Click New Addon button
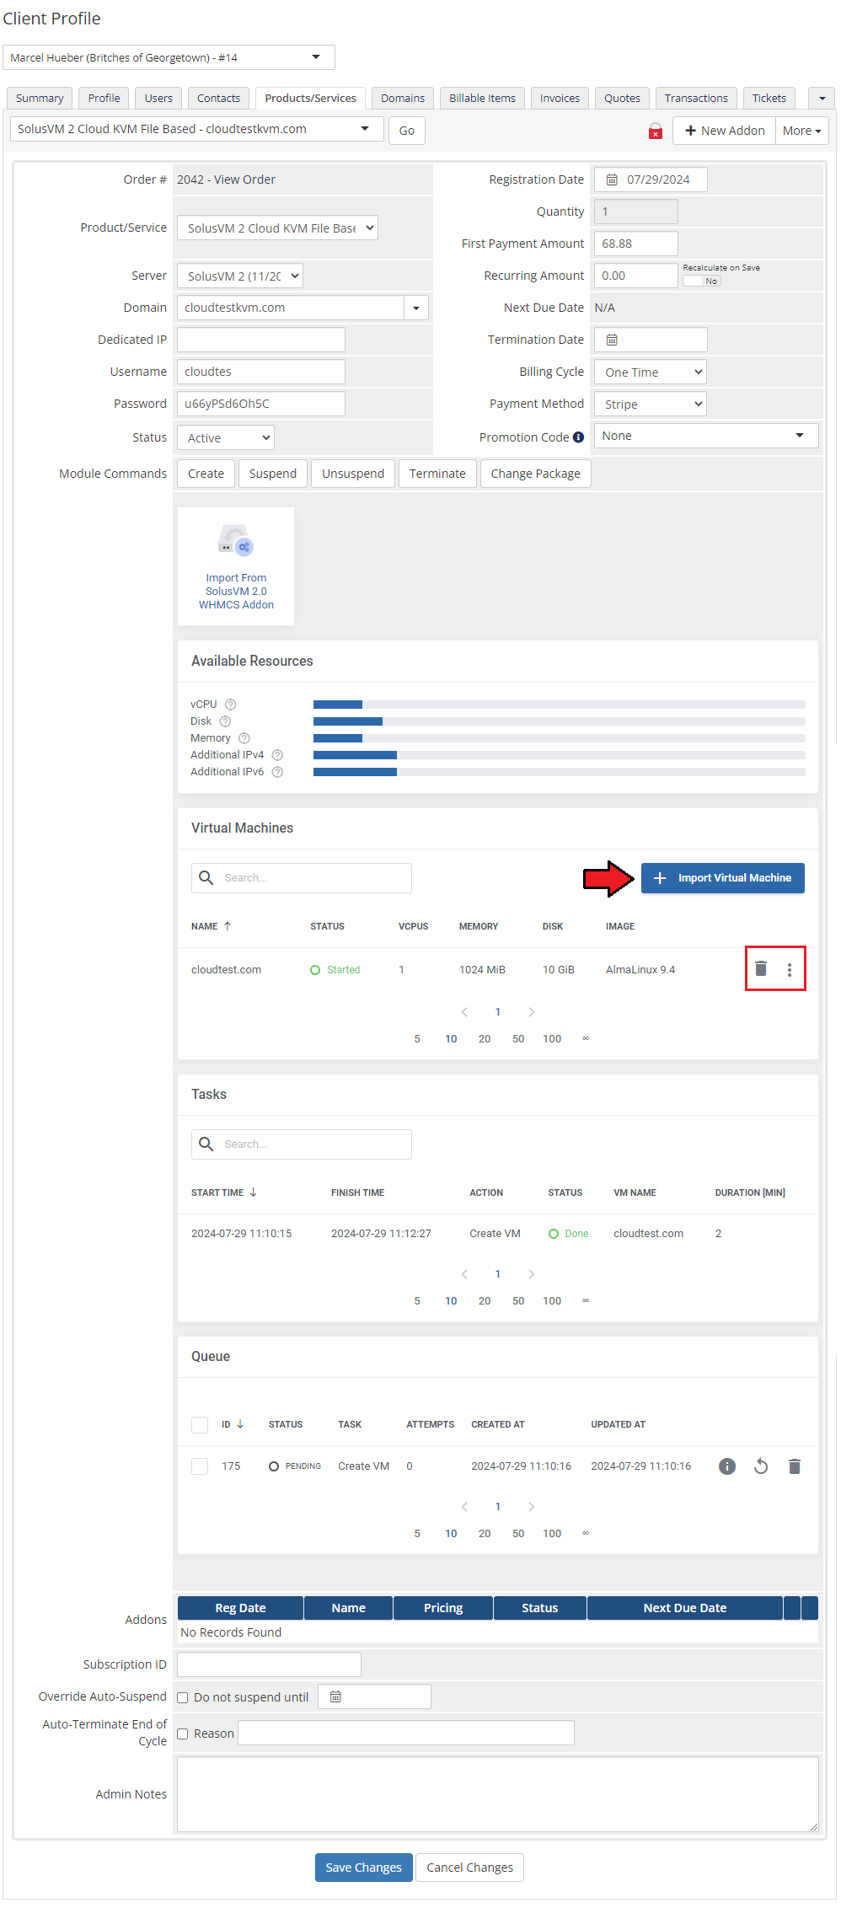This screenshot has width=841, height=1908. pyautogui.click(x=725, y=131)
